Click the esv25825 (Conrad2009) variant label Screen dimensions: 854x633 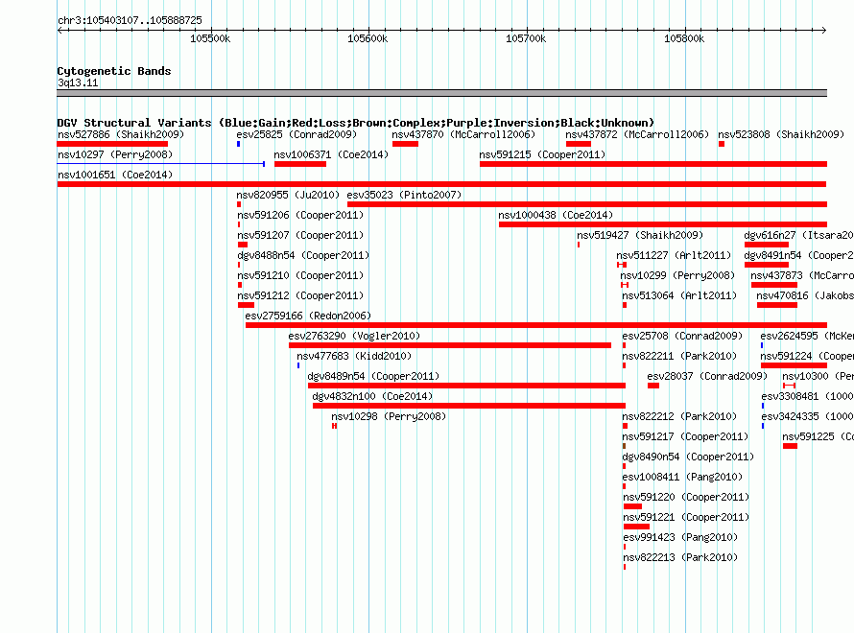pyautogui.click(x=297, y=134)
